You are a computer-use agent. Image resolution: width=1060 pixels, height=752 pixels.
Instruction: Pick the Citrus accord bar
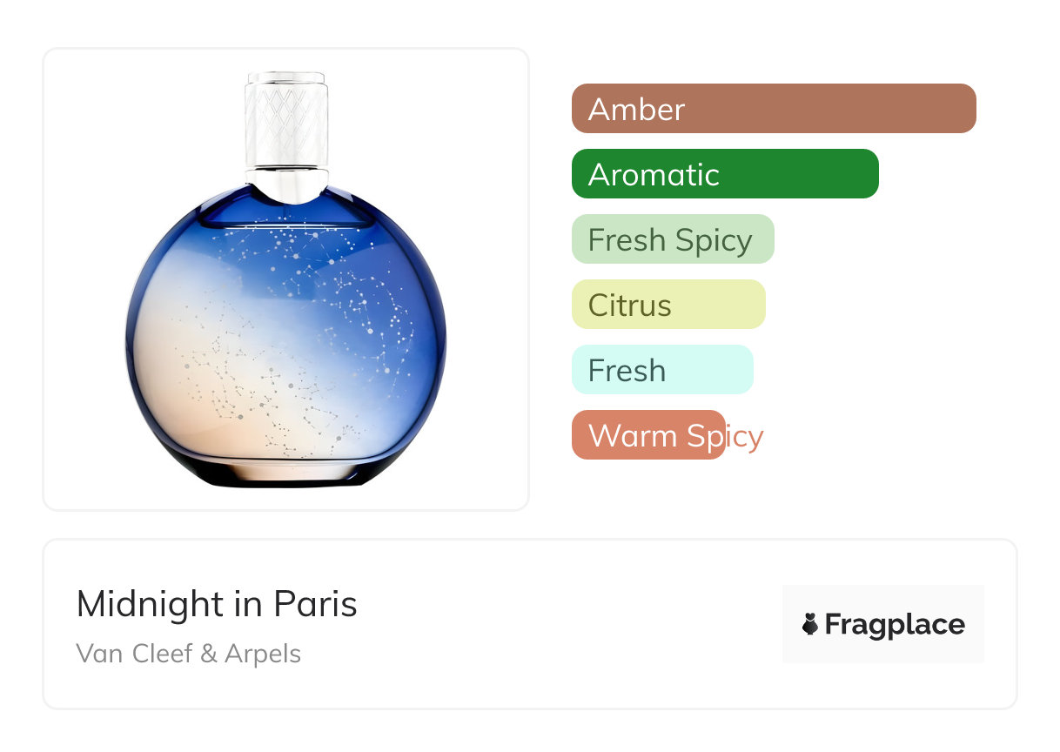(668, 305)
